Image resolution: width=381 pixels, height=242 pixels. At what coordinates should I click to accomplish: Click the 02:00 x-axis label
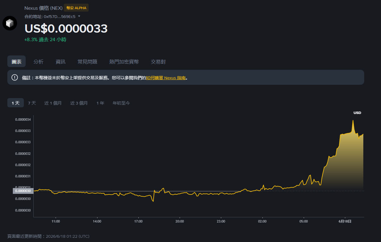262,221
